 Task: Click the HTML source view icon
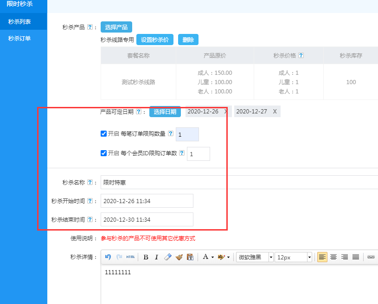coord(131,257)
